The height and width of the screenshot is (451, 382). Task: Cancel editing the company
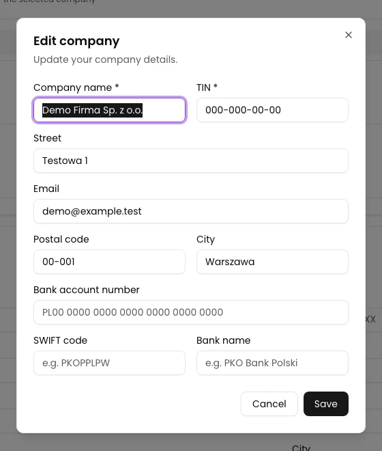point(269,404)
